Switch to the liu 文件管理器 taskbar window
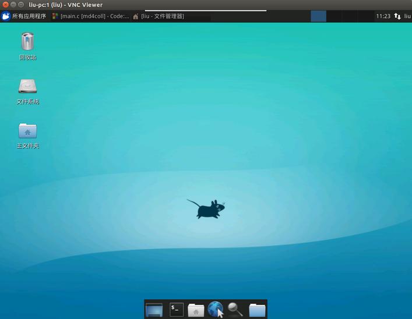Screen dimensions: 412x319 point(159,16)
